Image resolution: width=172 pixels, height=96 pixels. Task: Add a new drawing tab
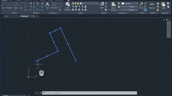(x=38, y=16)
